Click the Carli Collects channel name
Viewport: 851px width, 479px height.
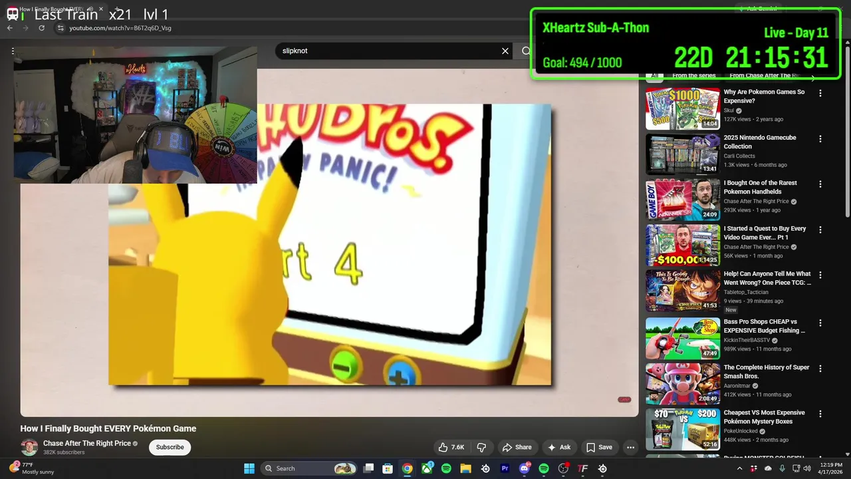tap(739, 156)
